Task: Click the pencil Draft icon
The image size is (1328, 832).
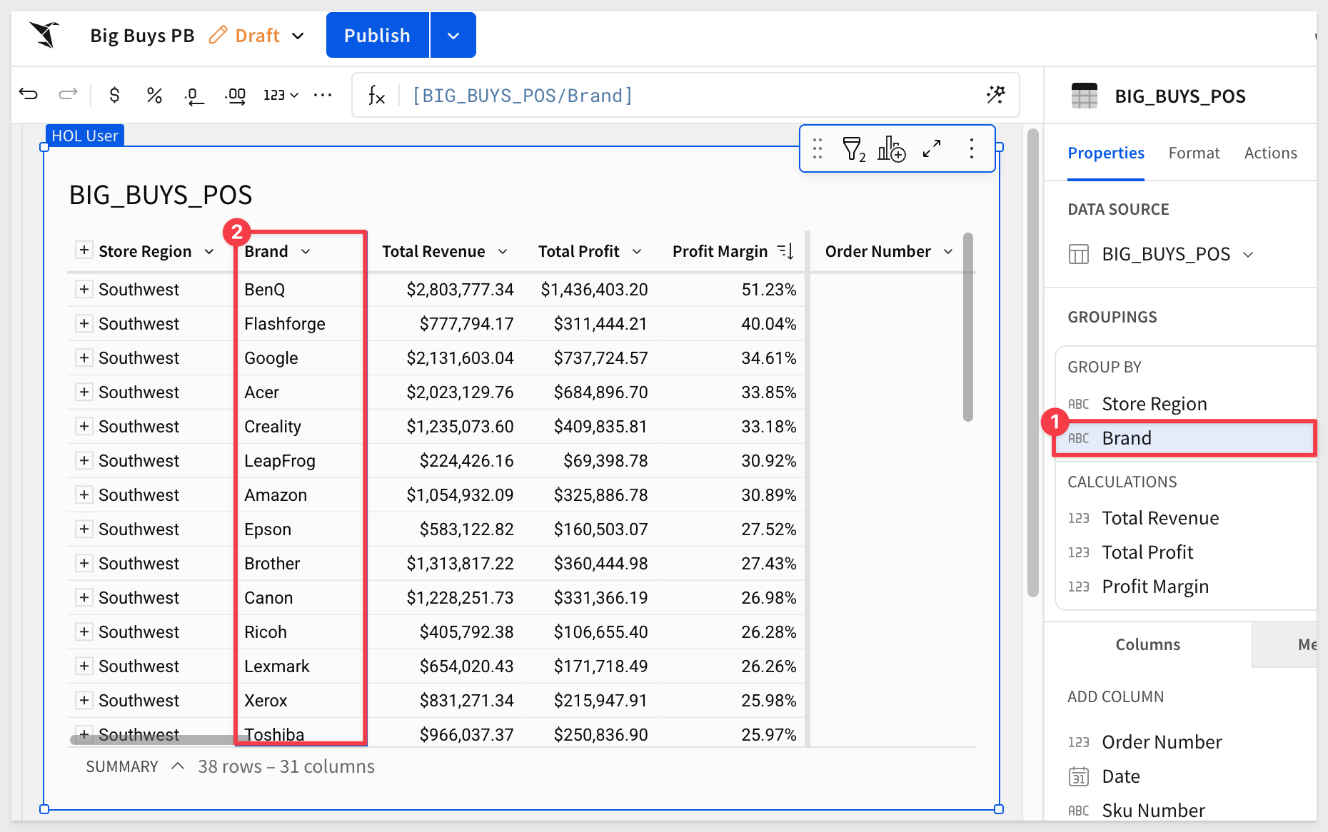Action: coord(218,35)
